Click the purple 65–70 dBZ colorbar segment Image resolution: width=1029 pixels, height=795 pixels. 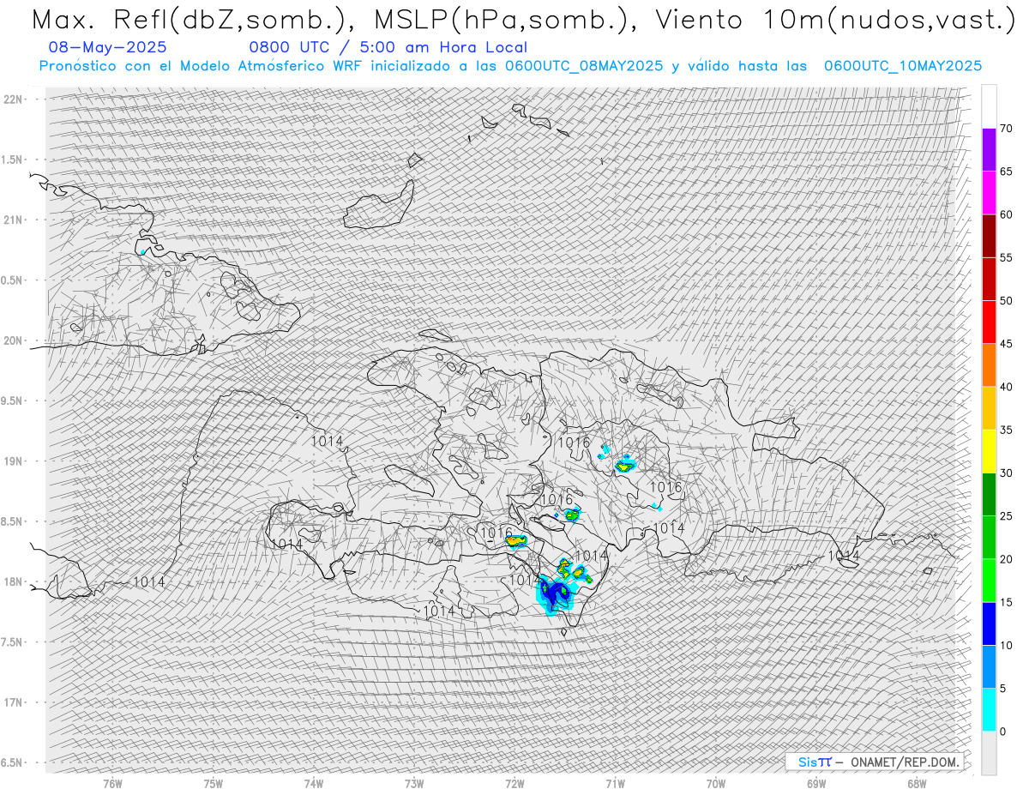989,149
